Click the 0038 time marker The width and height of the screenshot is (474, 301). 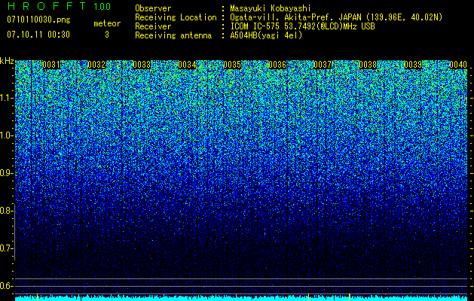click(368, 65)
